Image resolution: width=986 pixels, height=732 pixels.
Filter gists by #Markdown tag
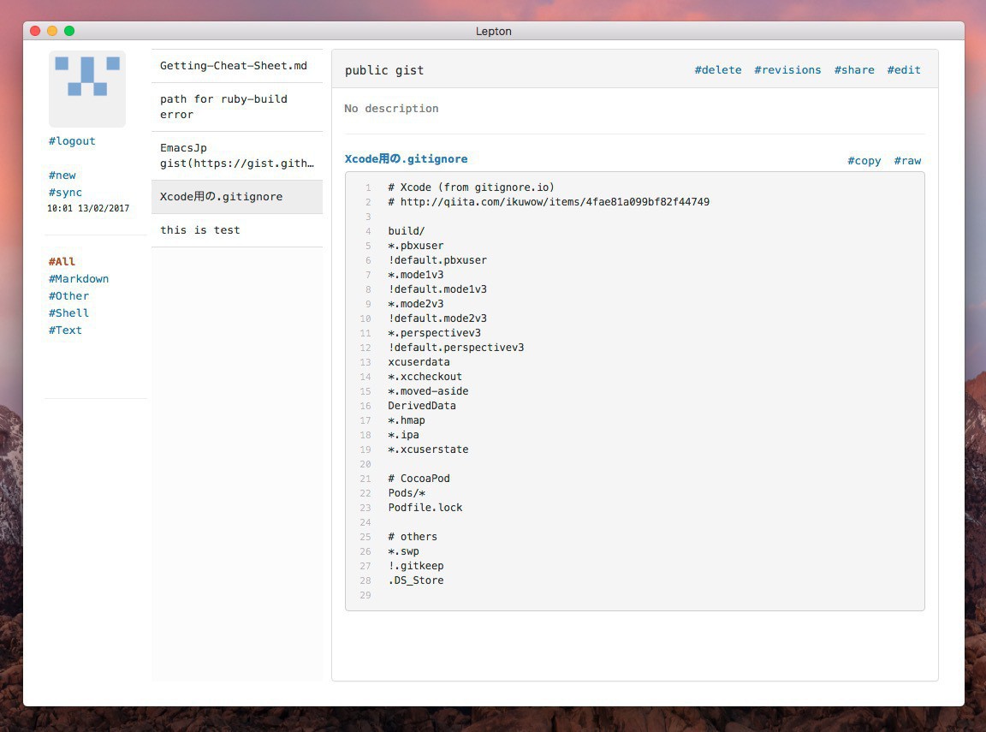tap(79, 279)
